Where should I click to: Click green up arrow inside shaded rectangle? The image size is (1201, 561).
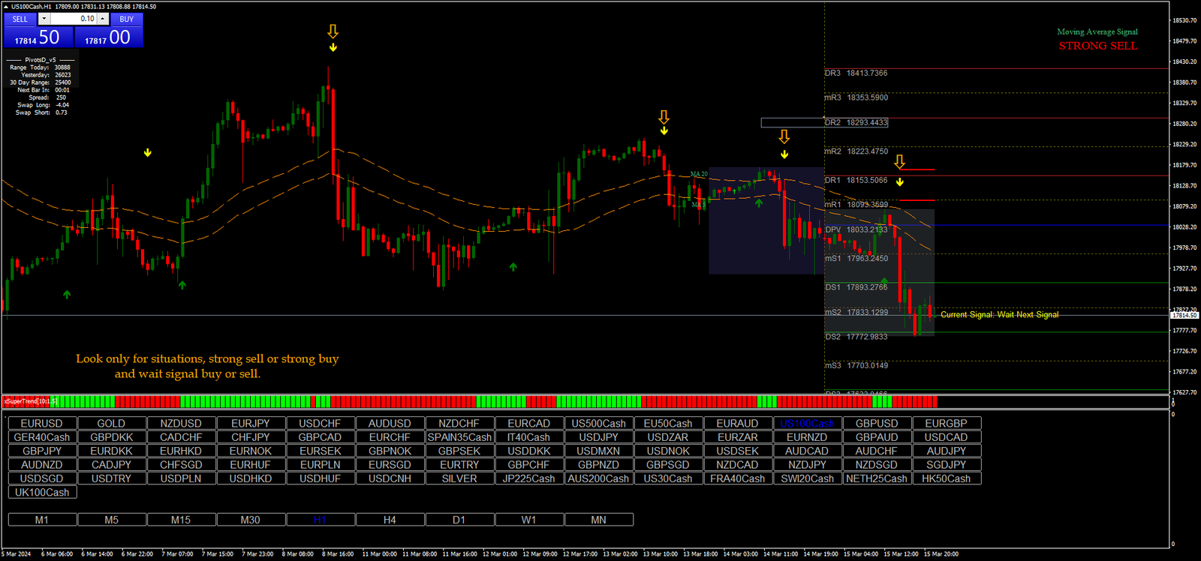759,202
